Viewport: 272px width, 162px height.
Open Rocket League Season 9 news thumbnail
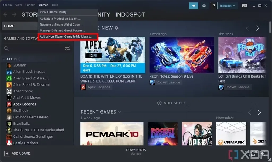pos(182,55)
